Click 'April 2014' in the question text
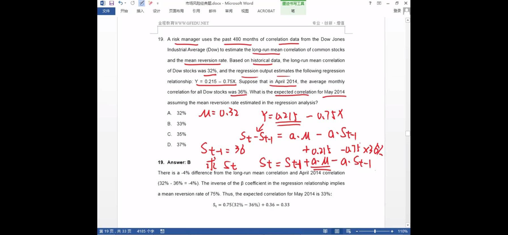 click(x=286, y=81)
